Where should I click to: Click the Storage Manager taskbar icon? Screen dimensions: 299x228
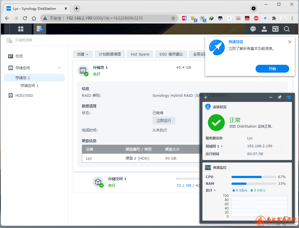pos(40,29)
